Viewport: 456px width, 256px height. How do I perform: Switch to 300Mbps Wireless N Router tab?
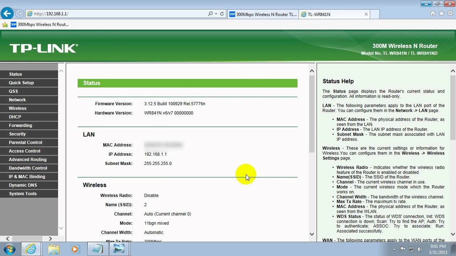(263, 14)
